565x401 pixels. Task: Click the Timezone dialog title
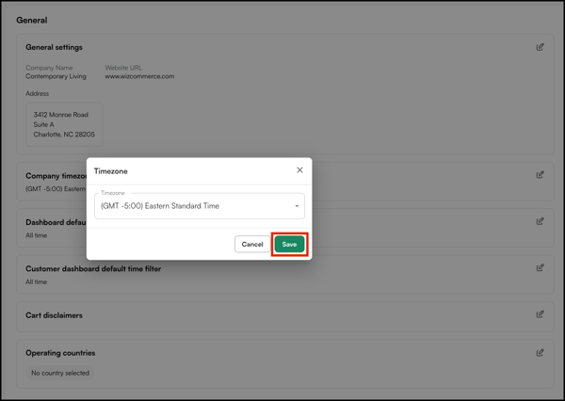tap(111, 171)
